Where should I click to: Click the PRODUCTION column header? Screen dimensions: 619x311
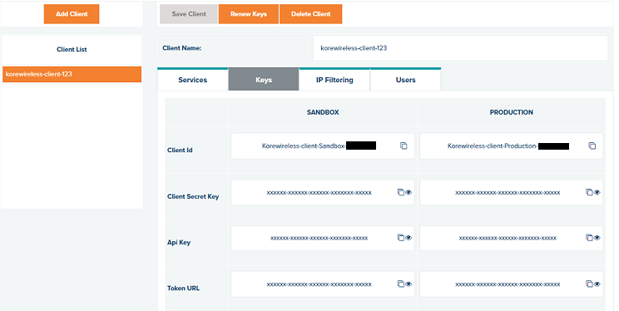511,112
